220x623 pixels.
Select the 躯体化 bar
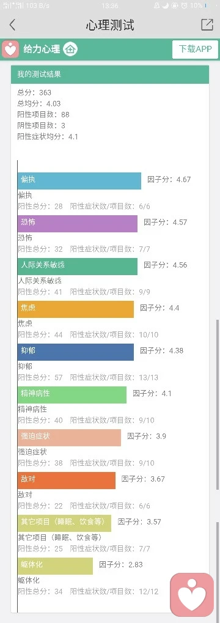55,566
